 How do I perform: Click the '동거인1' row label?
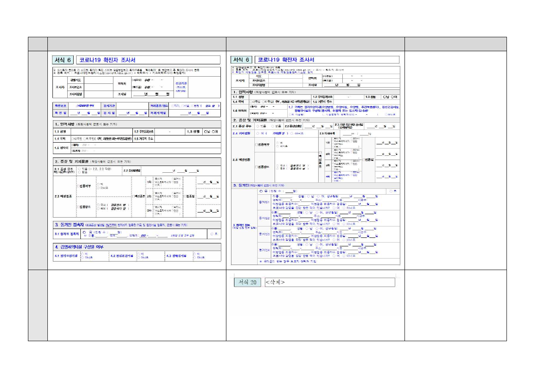click(264, 202)
